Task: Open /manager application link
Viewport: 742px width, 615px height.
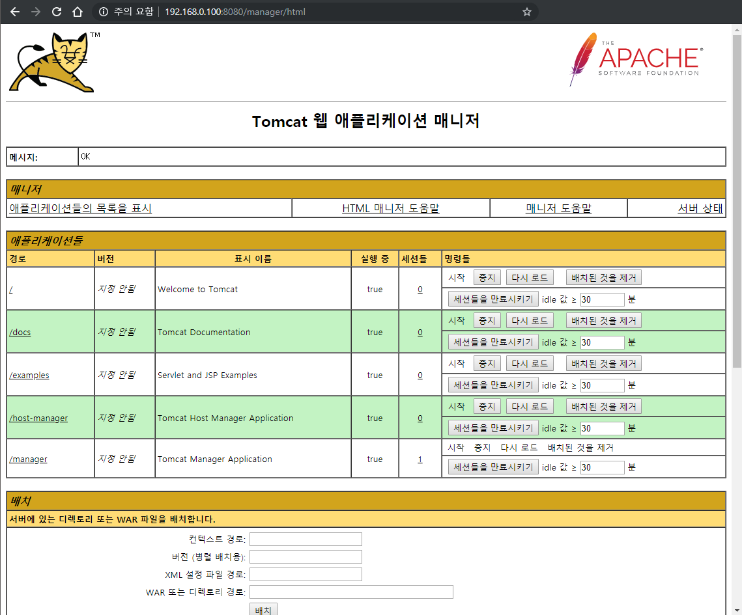Action: point(28,459)
